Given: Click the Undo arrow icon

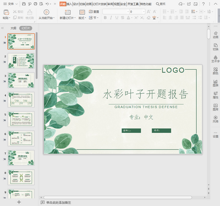Looking at the screenshot, I should 47,4.
